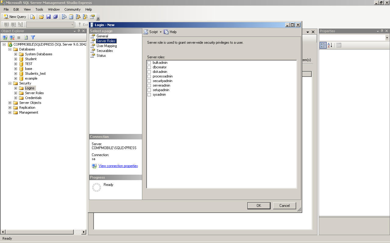The height and width of the screenshot is (243, 390).
Task: Open the standard toolbar options arrow
Action: point(98,18)
